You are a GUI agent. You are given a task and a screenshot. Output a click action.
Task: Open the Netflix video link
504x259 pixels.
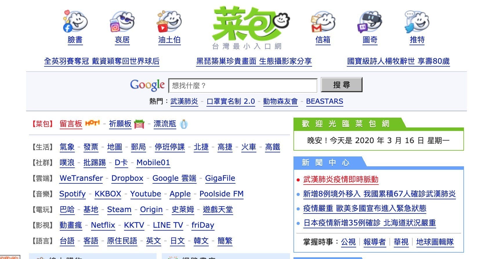pyautogui.click(x=103, y=225)
